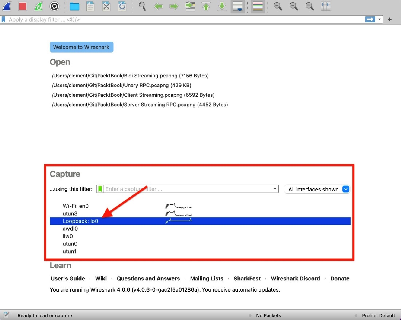The height and width of the screenshot is (320, 401).
Task: Select the utun1 interface
Action: click(200, 251)
